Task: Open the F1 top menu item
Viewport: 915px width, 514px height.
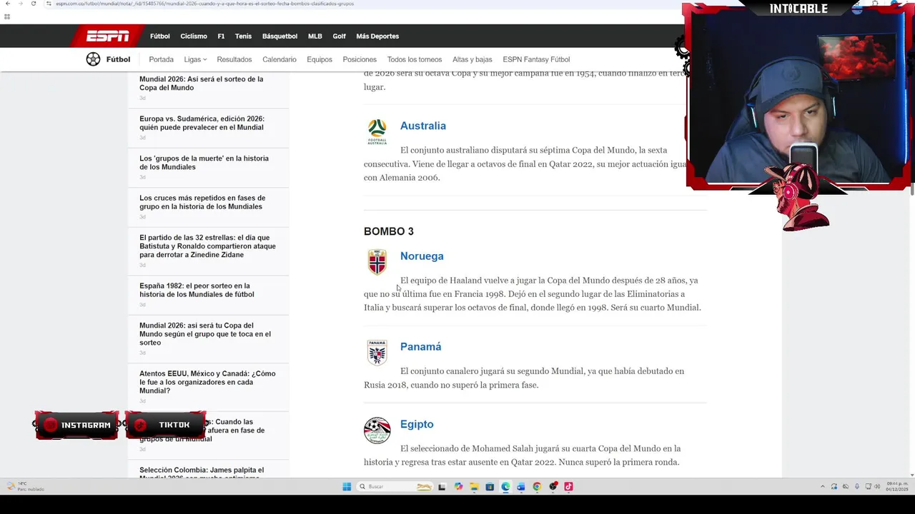Action: (x=221, y=36)
